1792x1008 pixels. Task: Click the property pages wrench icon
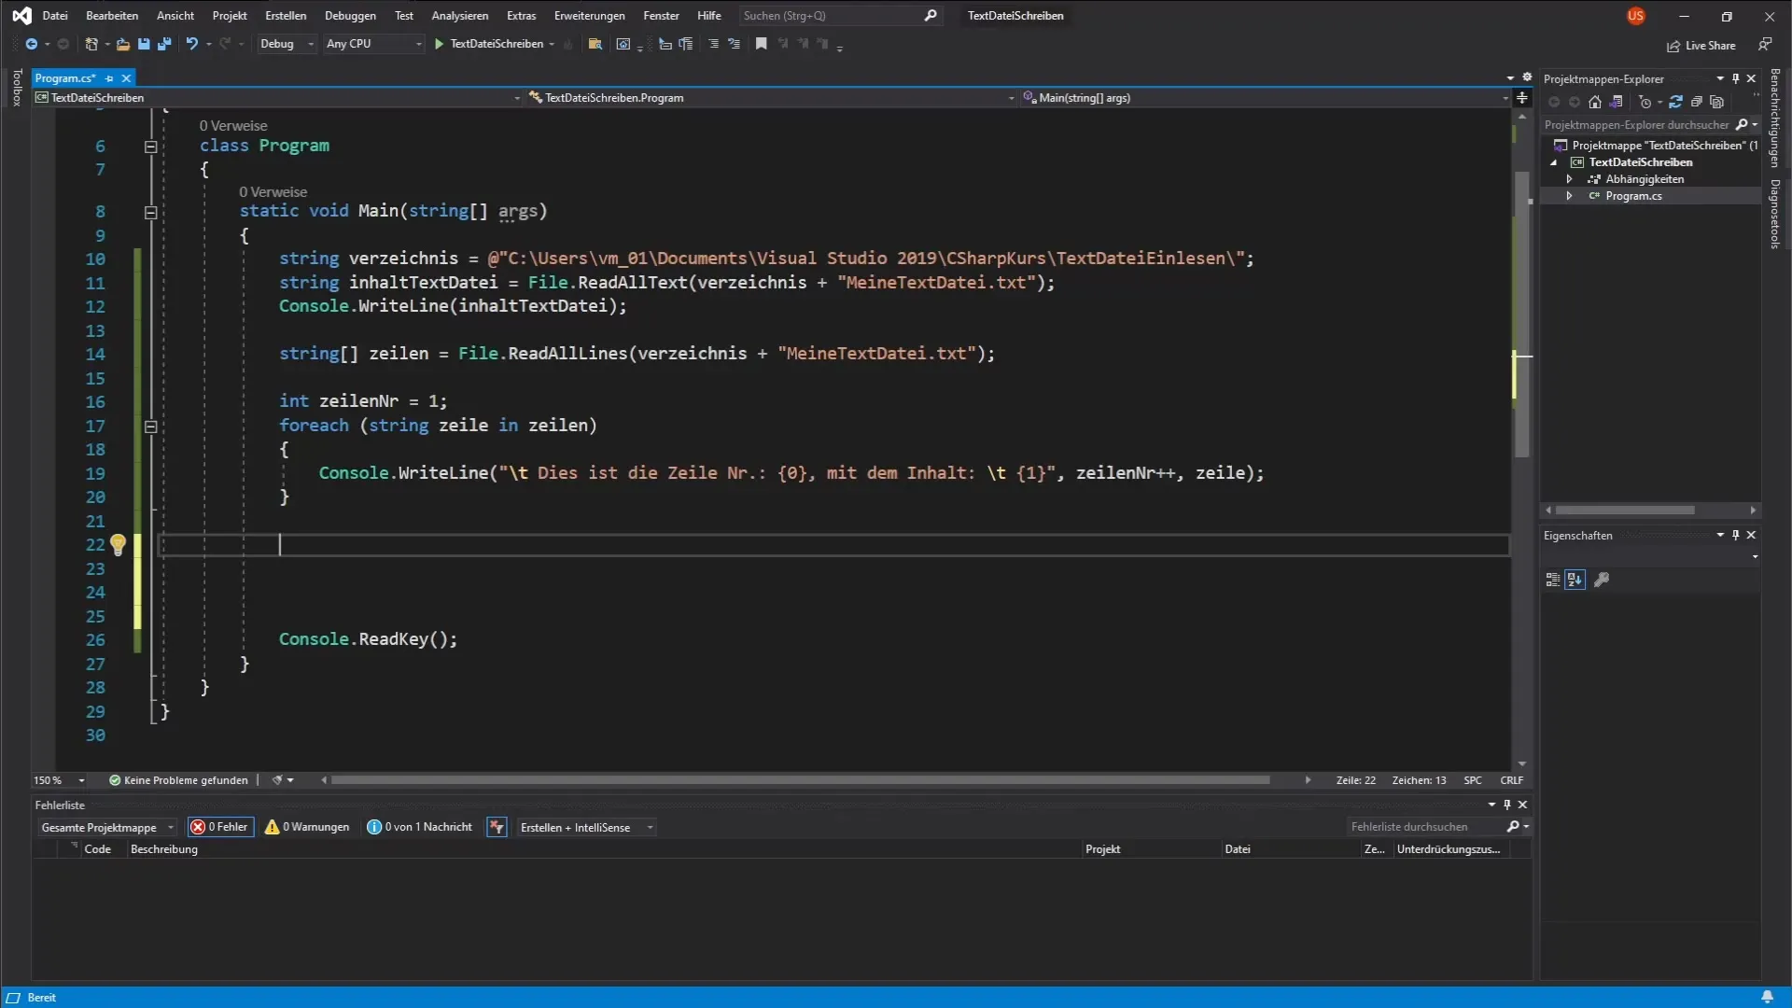pos(1602,580)
